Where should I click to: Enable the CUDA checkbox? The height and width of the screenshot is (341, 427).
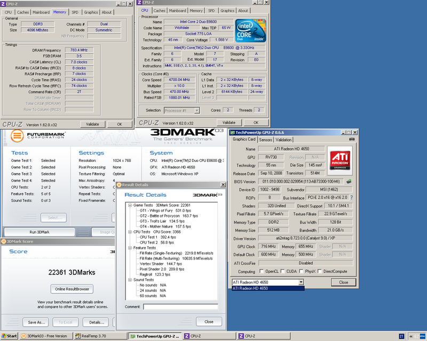tap(282, 271)
